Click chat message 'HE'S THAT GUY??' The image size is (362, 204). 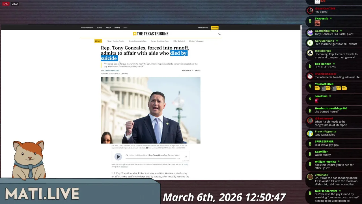(325, 67)
